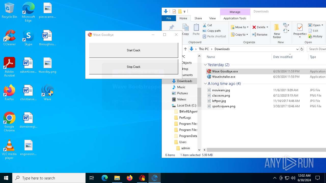
Task: Click Copy path in Explorer ribbon
Action: coord(212,31)
